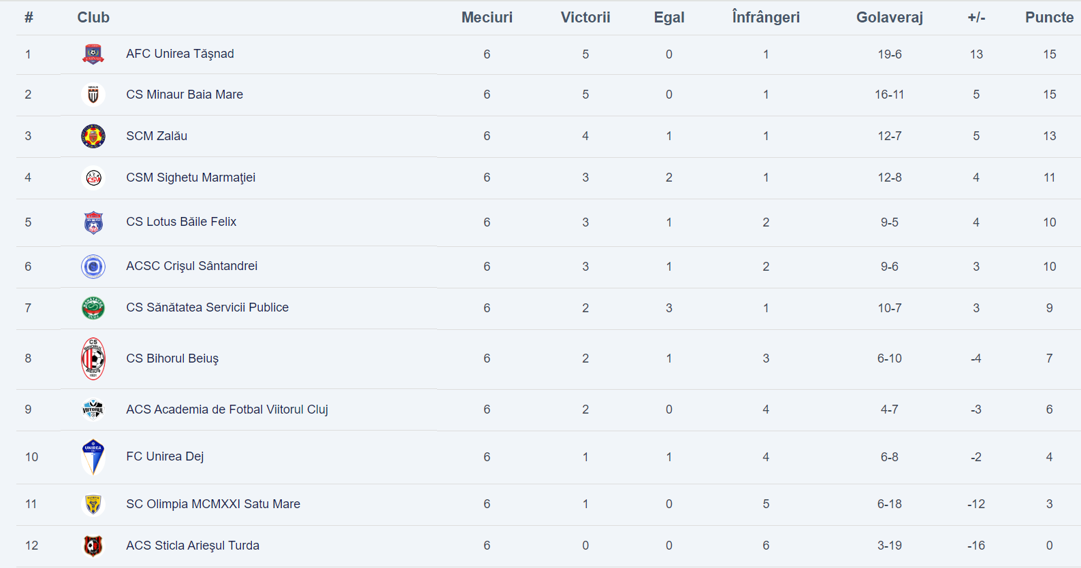Open the SCM Zalău team name link
1081x568 pixels.
point(157,136)
